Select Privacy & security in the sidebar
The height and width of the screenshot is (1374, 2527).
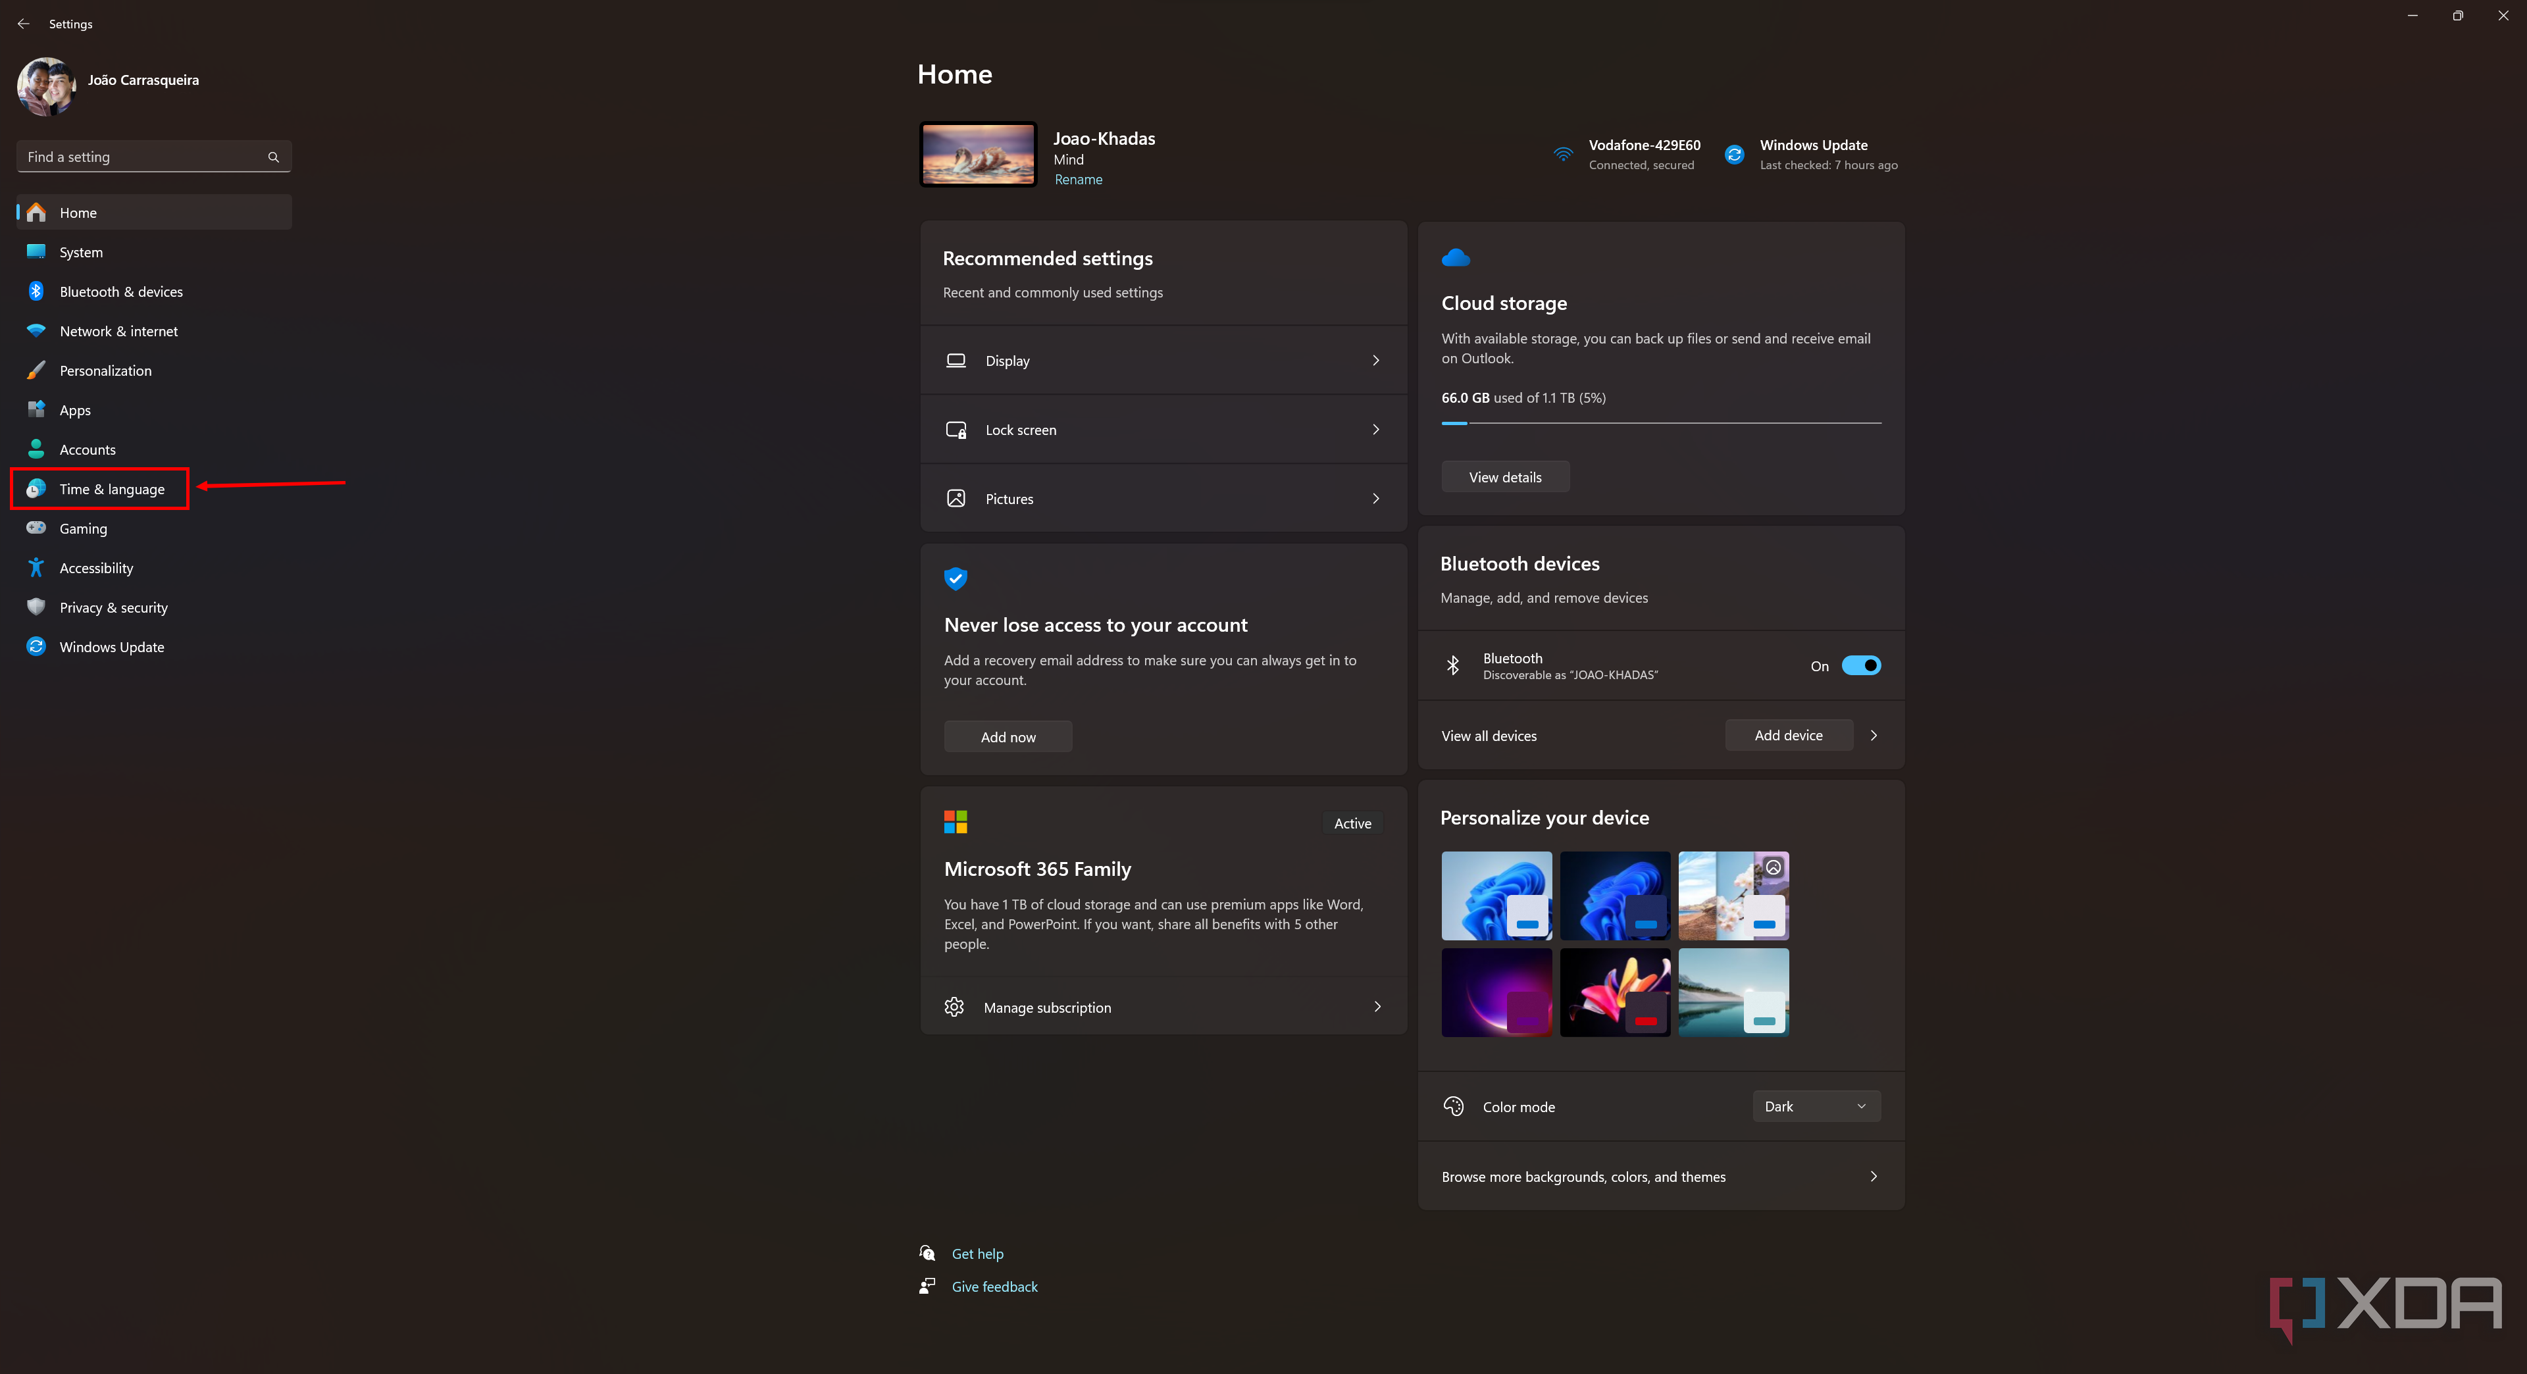coord(154,607)
